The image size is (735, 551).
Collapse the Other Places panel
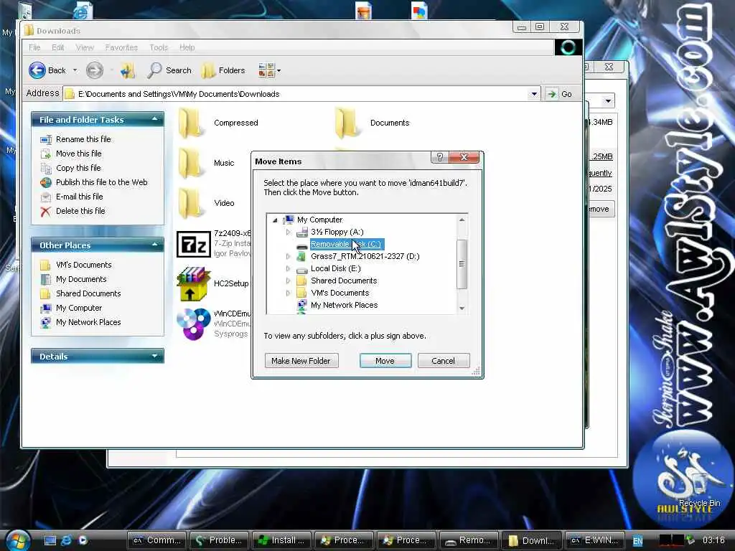coord(155,245)
